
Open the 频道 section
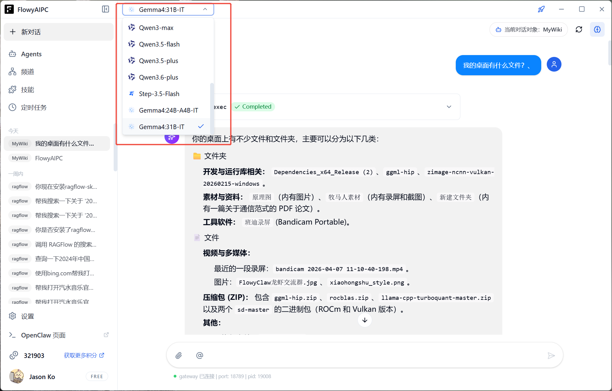coord(58,72)
